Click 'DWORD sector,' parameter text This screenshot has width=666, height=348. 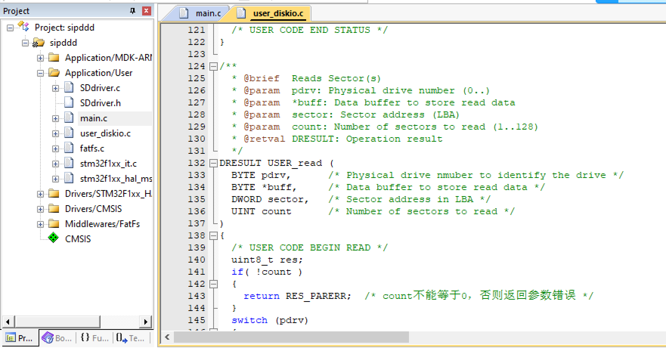pyautogui.click(x=270, y=199)
